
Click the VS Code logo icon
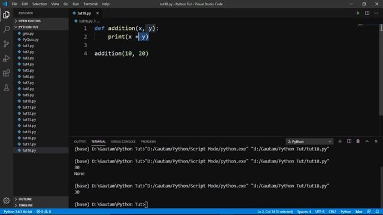5,4
